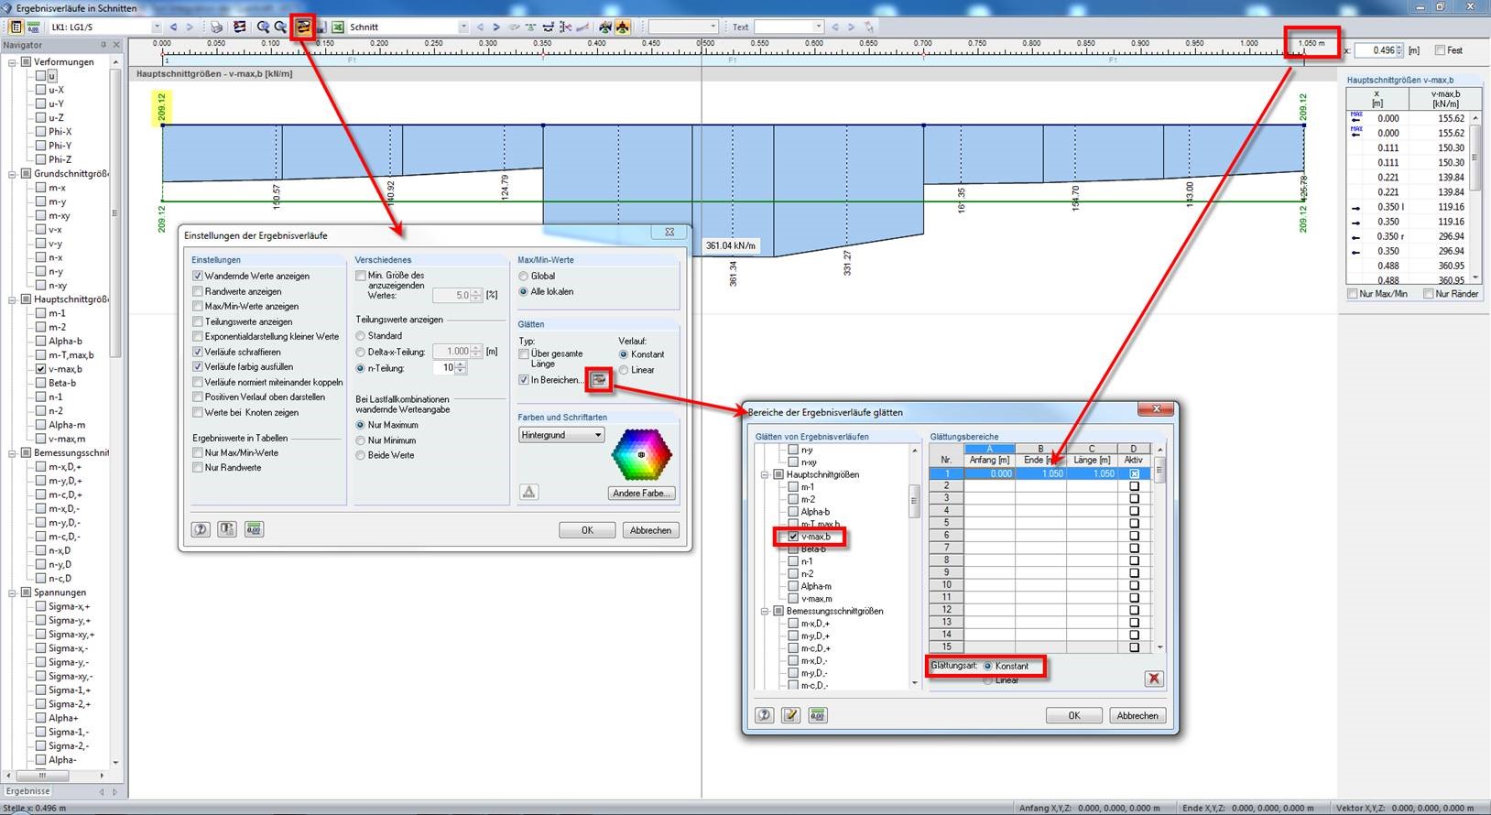
Task: Click defaults icon in Einstellungen dialog footer
Action: pyautogui.click(x=227, y=529)
